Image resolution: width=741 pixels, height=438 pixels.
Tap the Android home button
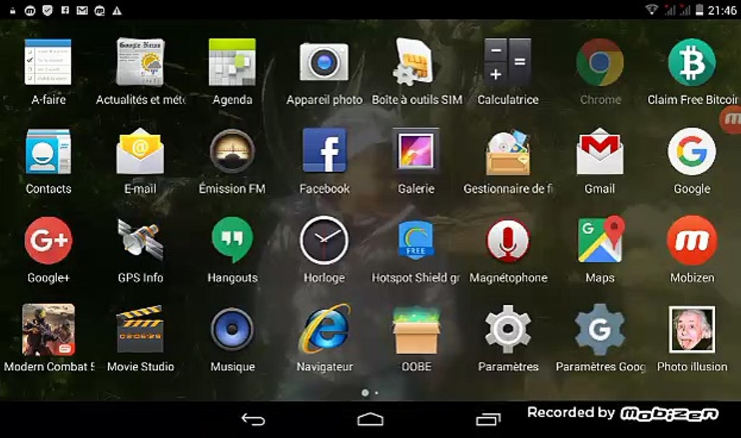(x=370, y=419)
